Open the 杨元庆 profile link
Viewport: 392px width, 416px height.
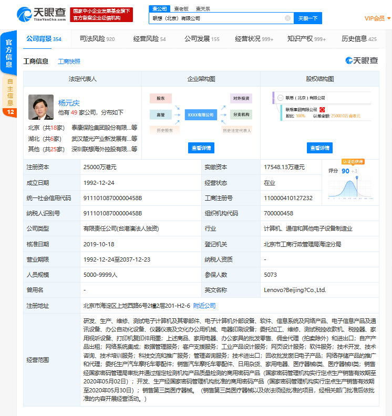[69, 103]
